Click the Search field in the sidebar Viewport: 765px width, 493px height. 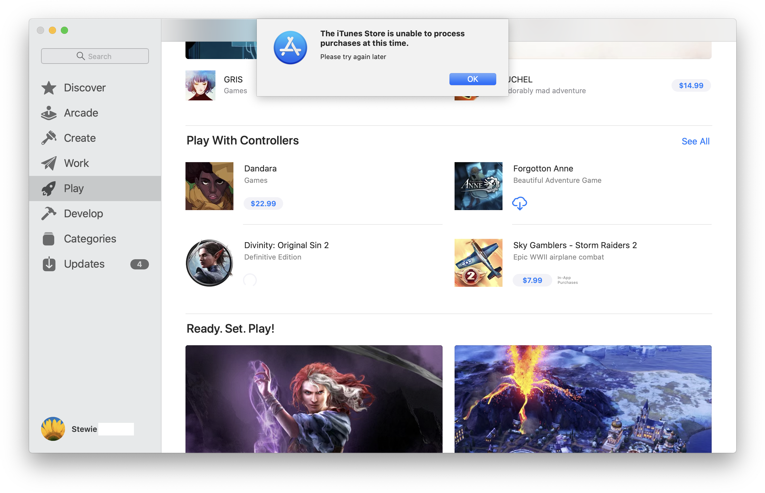click(95, 56)
